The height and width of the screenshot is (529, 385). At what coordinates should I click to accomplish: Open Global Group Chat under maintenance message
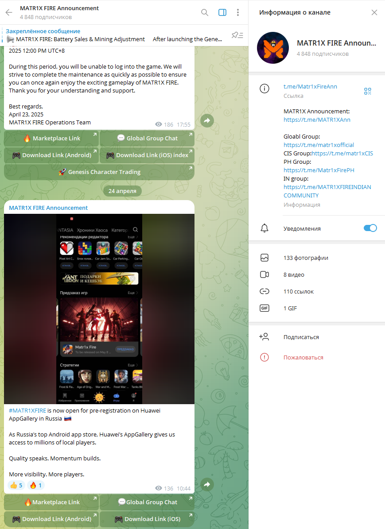(147, 138)
